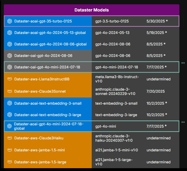Click text-embedding-3-small in version column
Image resolution: width=187 pixels, height=171 pixels.
(x=116, y=103)
